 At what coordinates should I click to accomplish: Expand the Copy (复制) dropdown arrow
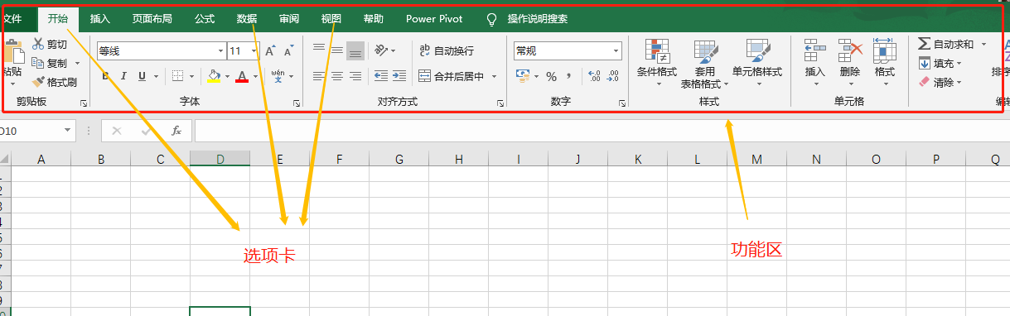tap(78, 63)
